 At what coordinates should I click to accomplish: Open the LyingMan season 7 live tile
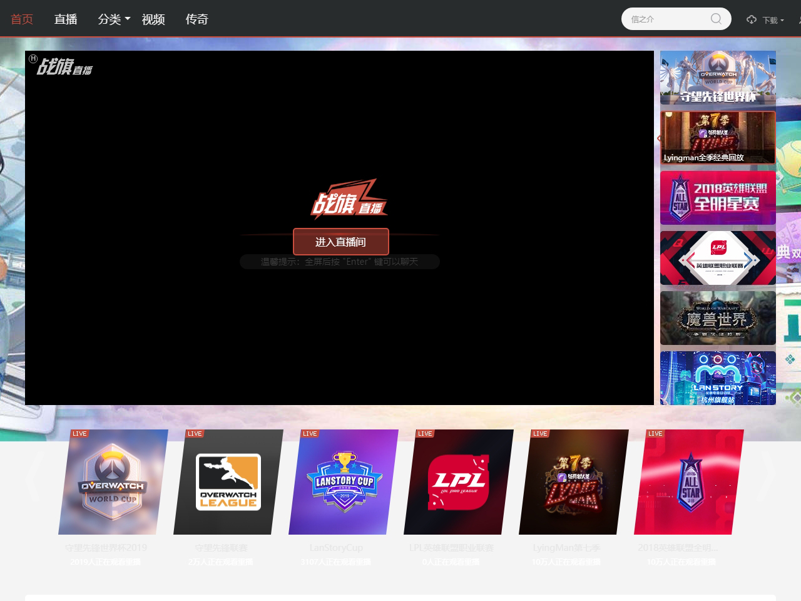pyautogui.click(x=573, y=481)
